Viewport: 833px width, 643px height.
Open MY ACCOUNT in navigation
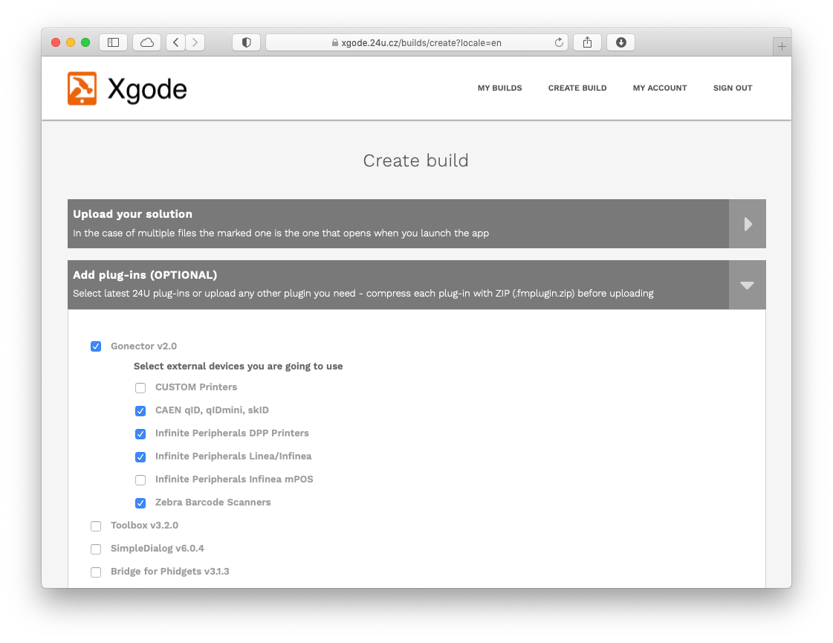click(x=660, y=88)
